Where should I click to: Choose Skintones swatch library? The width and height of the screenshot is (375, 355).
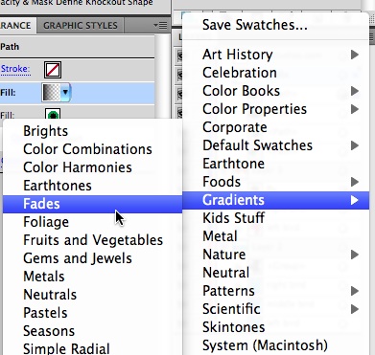click(x=234, y=327)
